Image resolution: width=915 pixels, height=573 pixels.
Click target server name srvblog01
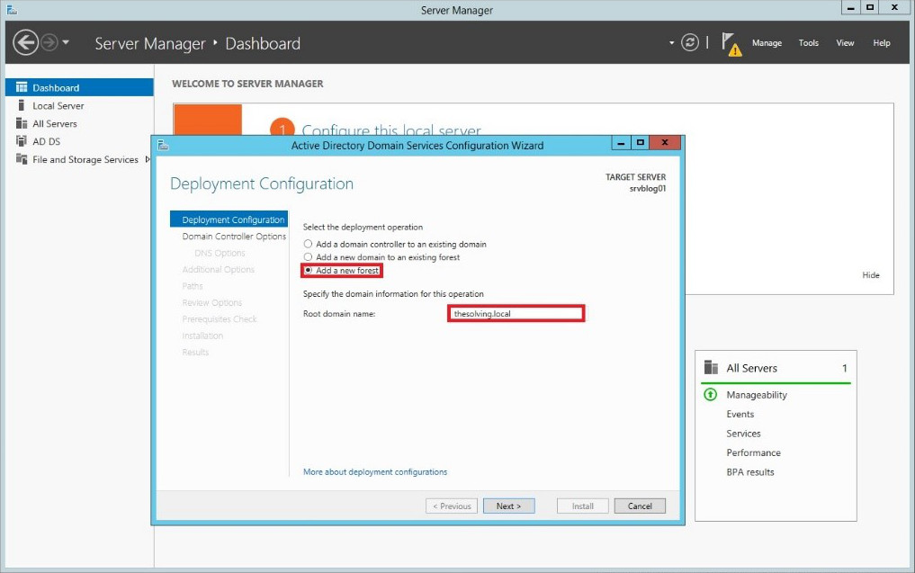coord(647,189)
